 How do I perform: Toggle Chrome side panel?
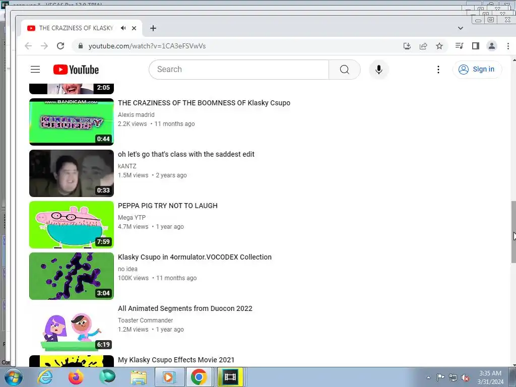tap(476, 46)
